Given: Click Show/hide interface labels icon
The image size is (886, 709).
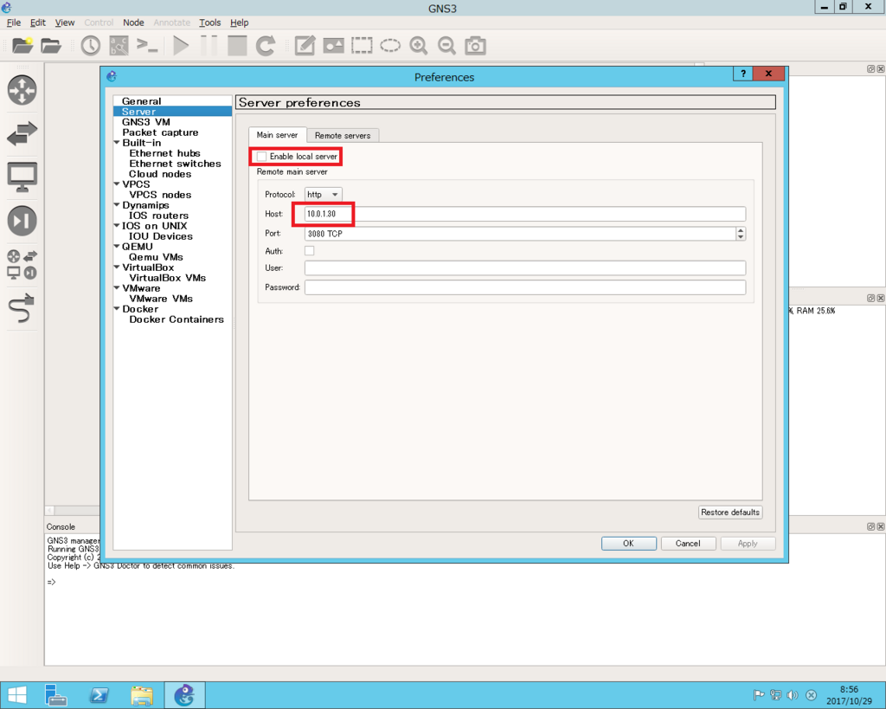Looking at the screenshot, I should pos(119,45).
